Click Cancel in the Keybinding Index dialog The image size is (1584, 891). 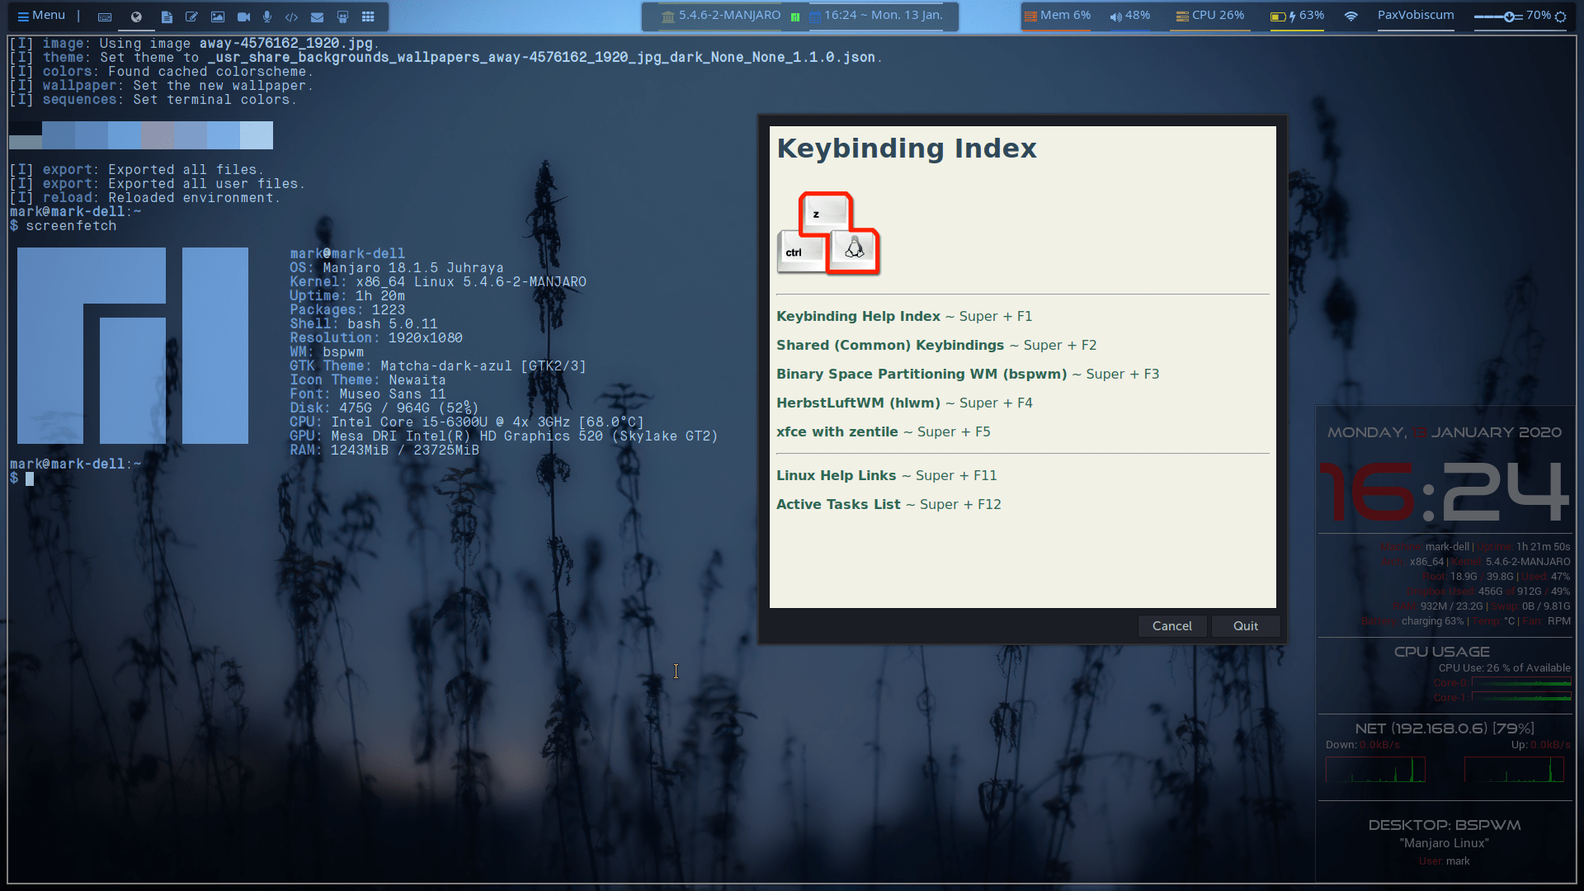(1172, 625)
